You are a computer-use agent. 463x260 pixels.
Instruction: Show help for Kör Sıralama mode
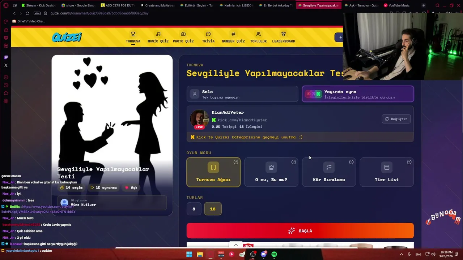(351, 162)
